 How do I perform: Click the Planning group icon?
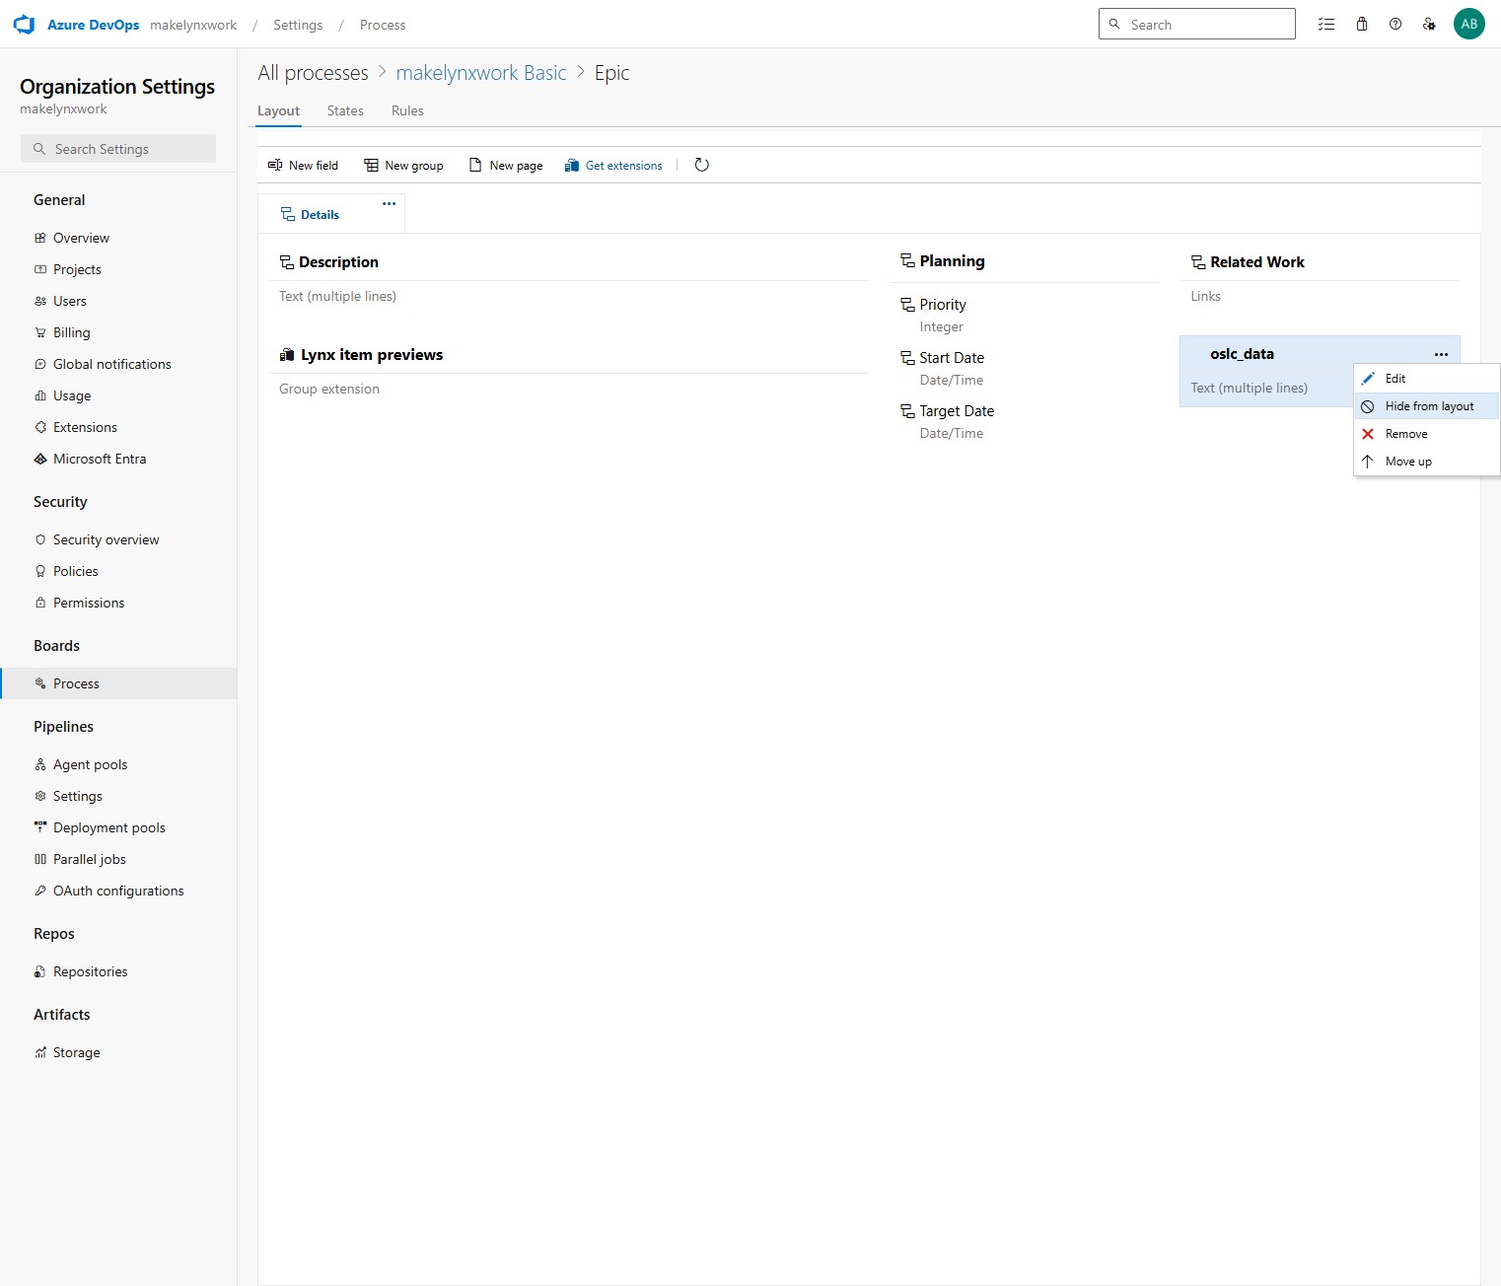coord(907,261)
